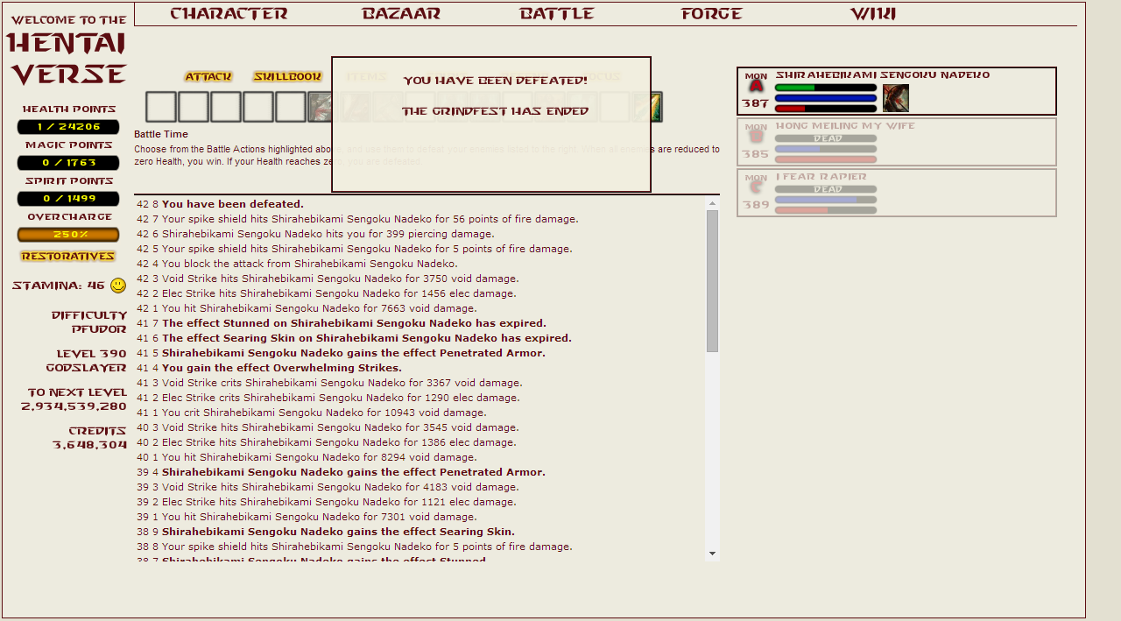Click the battle log scrollbar thumb

712,281
